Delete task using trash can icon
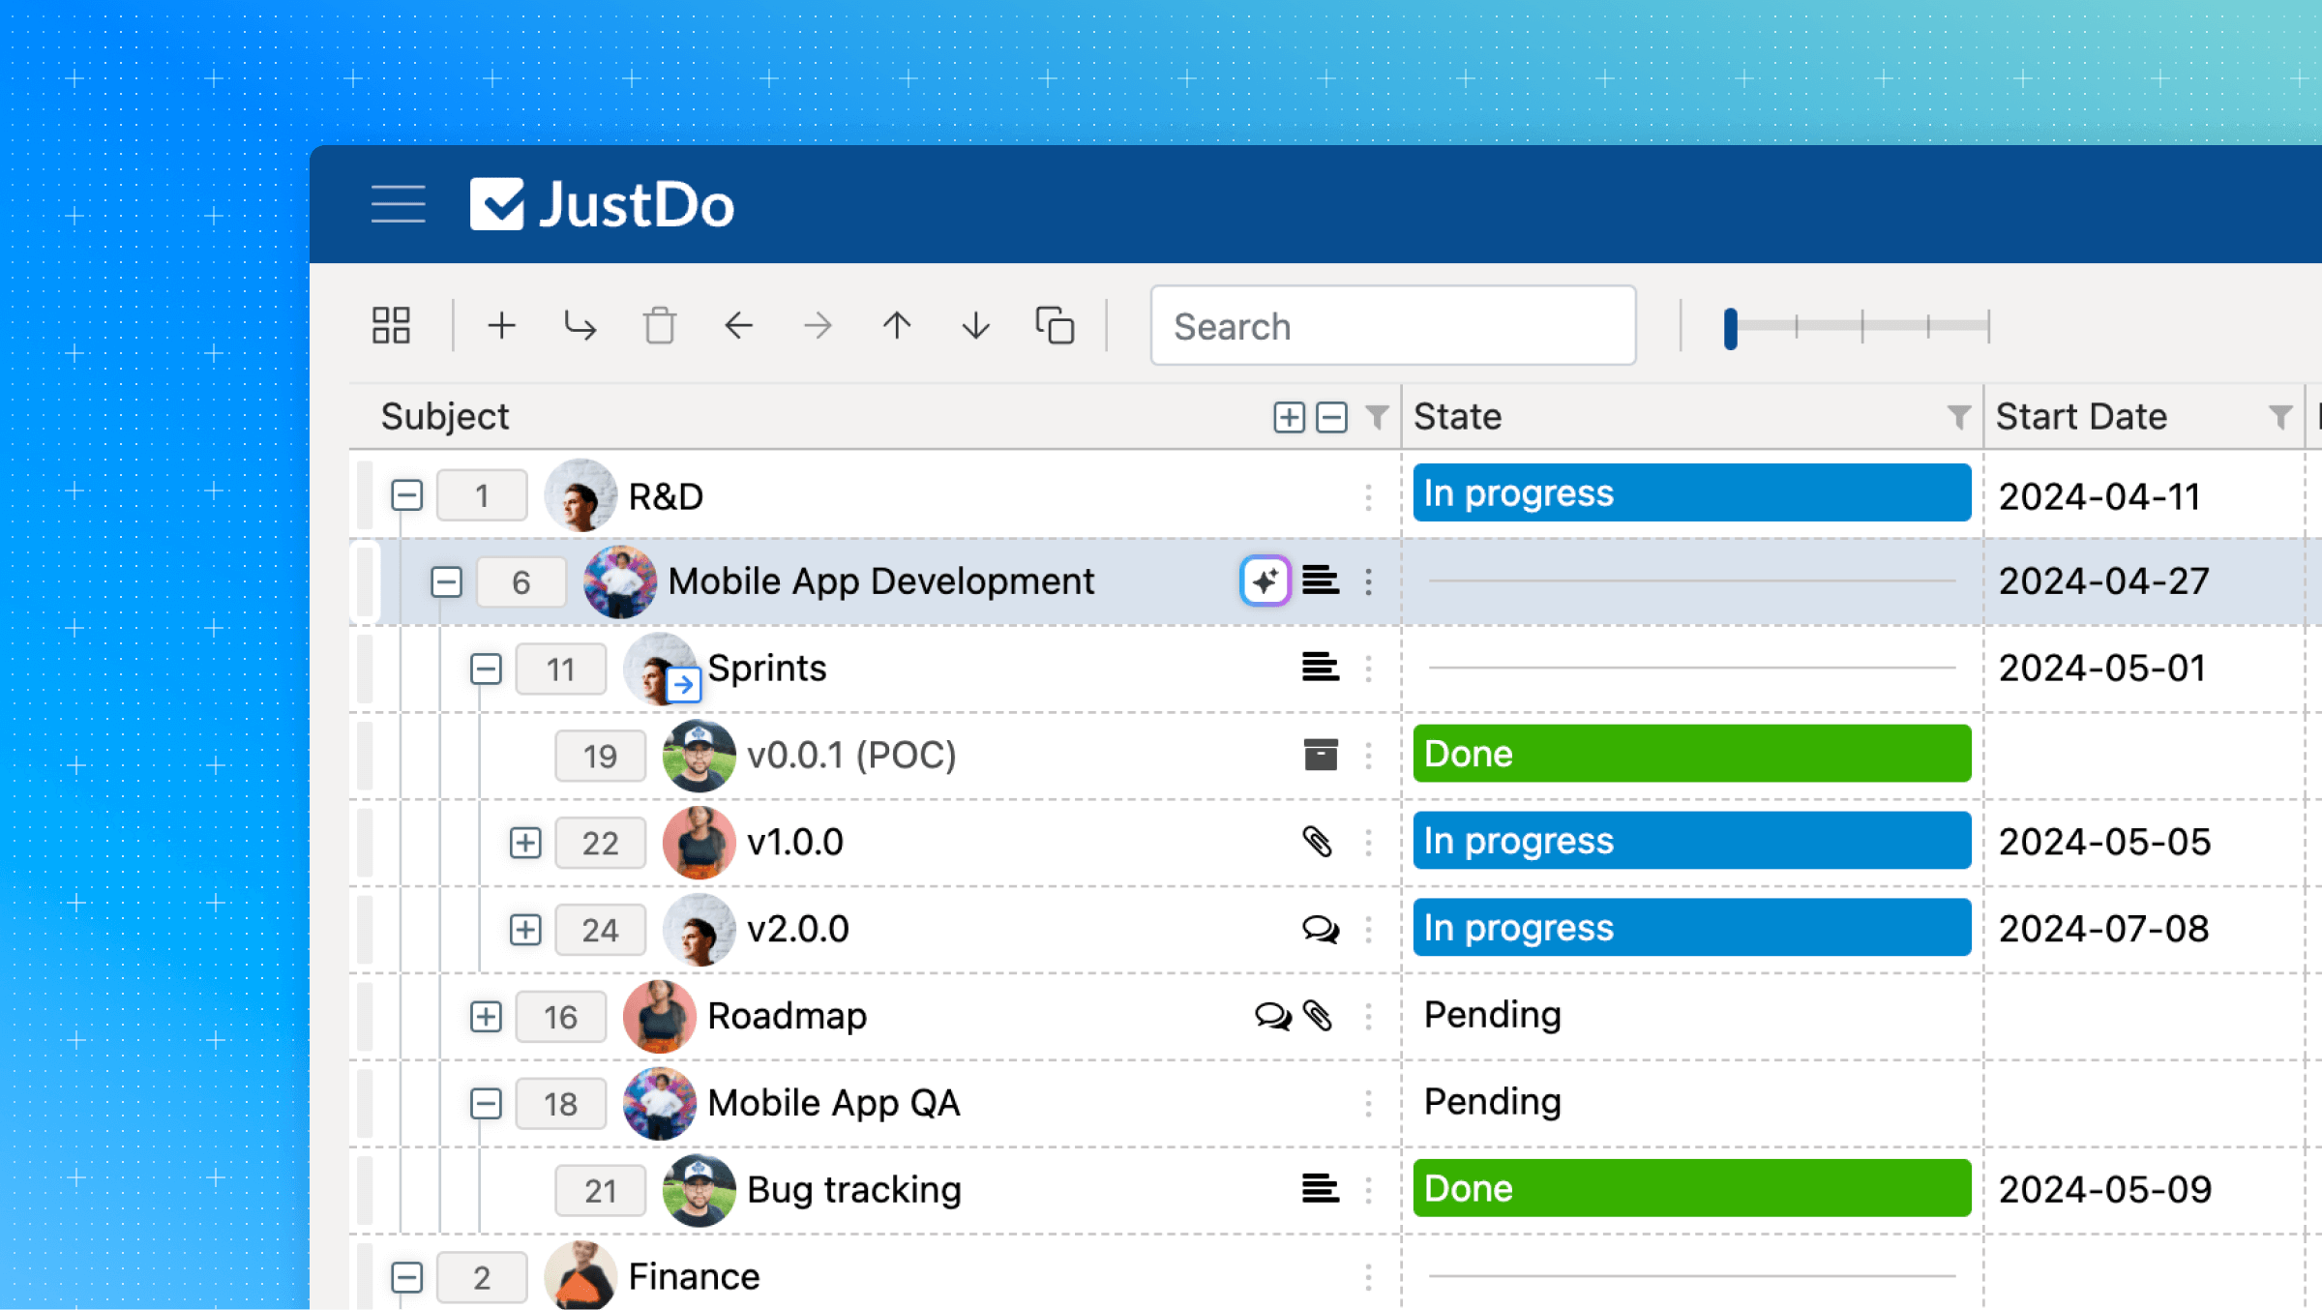The width and height of the screenshot is (2322, 1310). (x=660, y=325)
